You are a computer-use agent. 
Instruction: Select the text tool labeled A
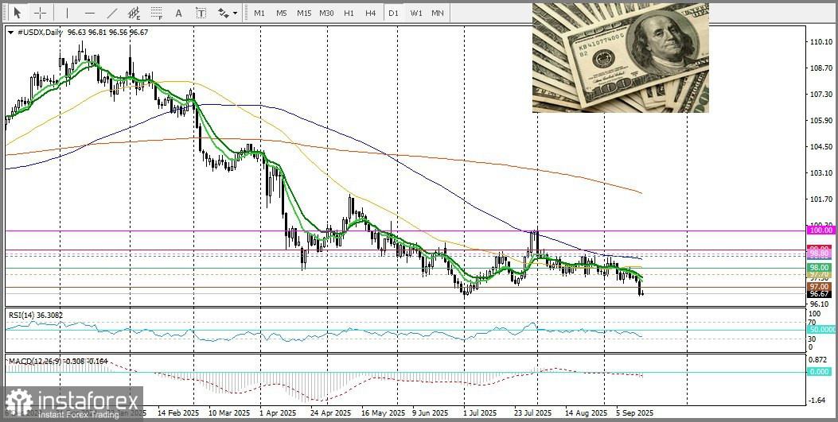(178, 13)
